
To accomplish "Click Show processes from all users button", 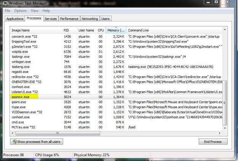I will pos(36,142).
